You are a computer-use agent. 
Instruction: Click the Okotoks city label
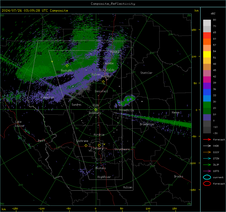point(100,168)
